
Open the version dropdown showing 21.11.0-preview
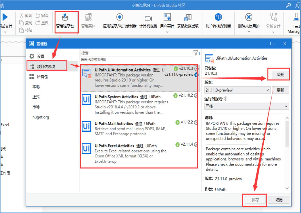(x=237, y=90)
